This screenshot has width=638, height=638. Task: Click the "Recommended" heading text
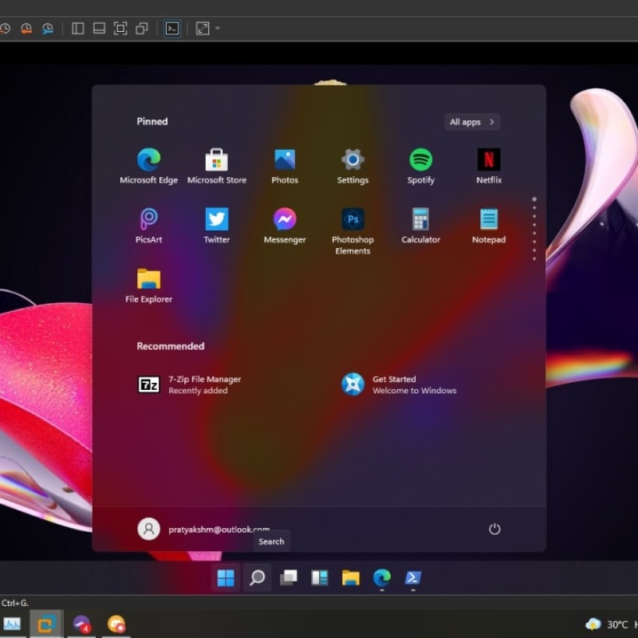click(171, 346)
